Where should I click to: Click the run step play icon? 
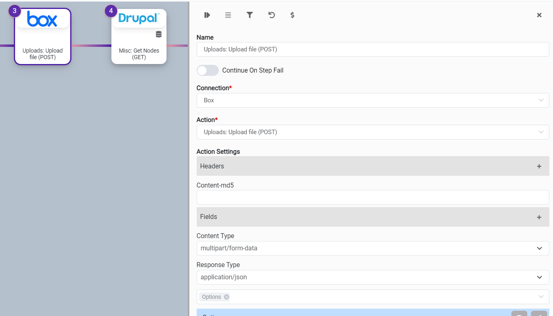207,15
